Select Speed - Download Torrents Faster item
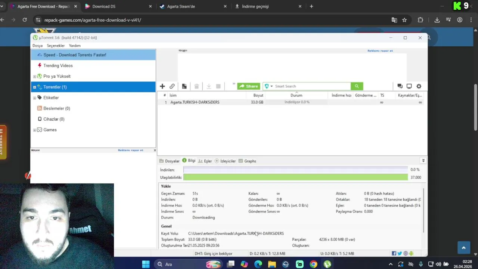Viewport: 478px width, 269px height. [93, 55]
